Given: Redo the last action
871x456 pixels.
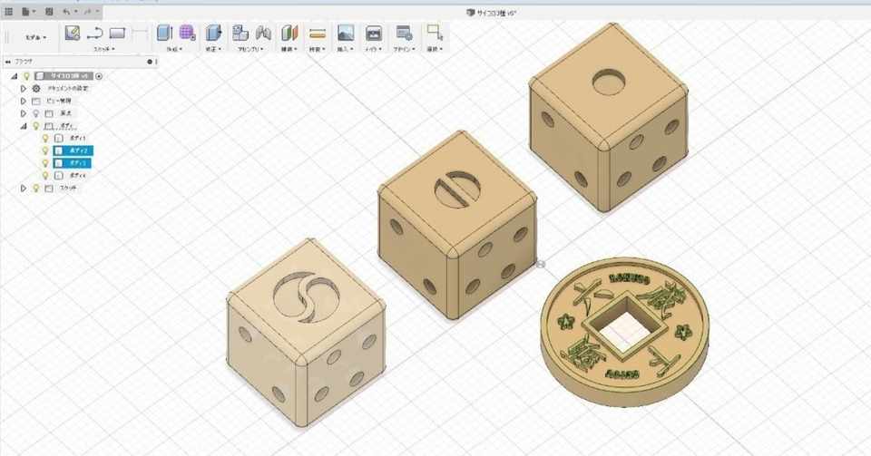Looking at the screenshot, I should pos(88,11).
